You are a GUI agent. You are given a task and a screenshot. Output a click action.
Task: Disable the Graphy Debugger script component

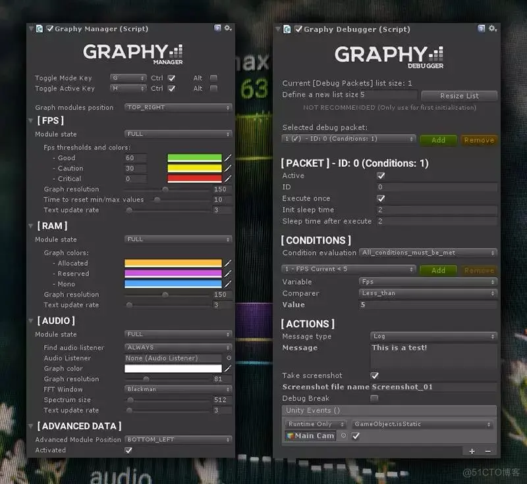click(x=298, y=29)
